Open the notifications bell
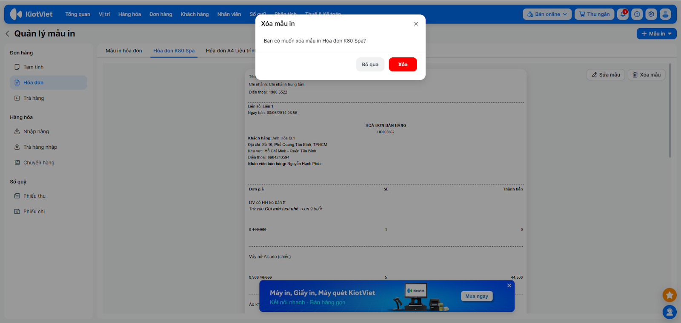This screenshot has height=323, width=681. (623, 14)
